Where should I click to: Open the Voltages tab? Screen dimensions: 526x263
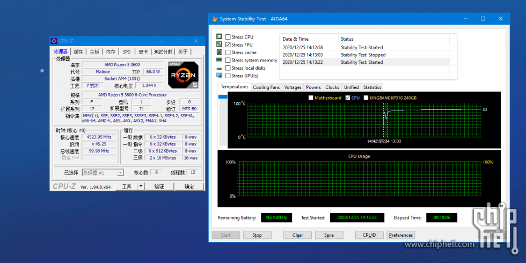tap(293, 87)
